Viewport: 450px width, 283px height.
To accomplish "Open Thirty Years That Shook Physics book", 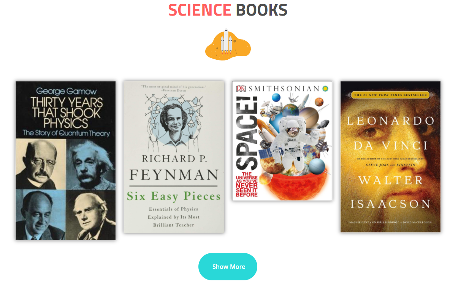I will (x=65, y=161).
